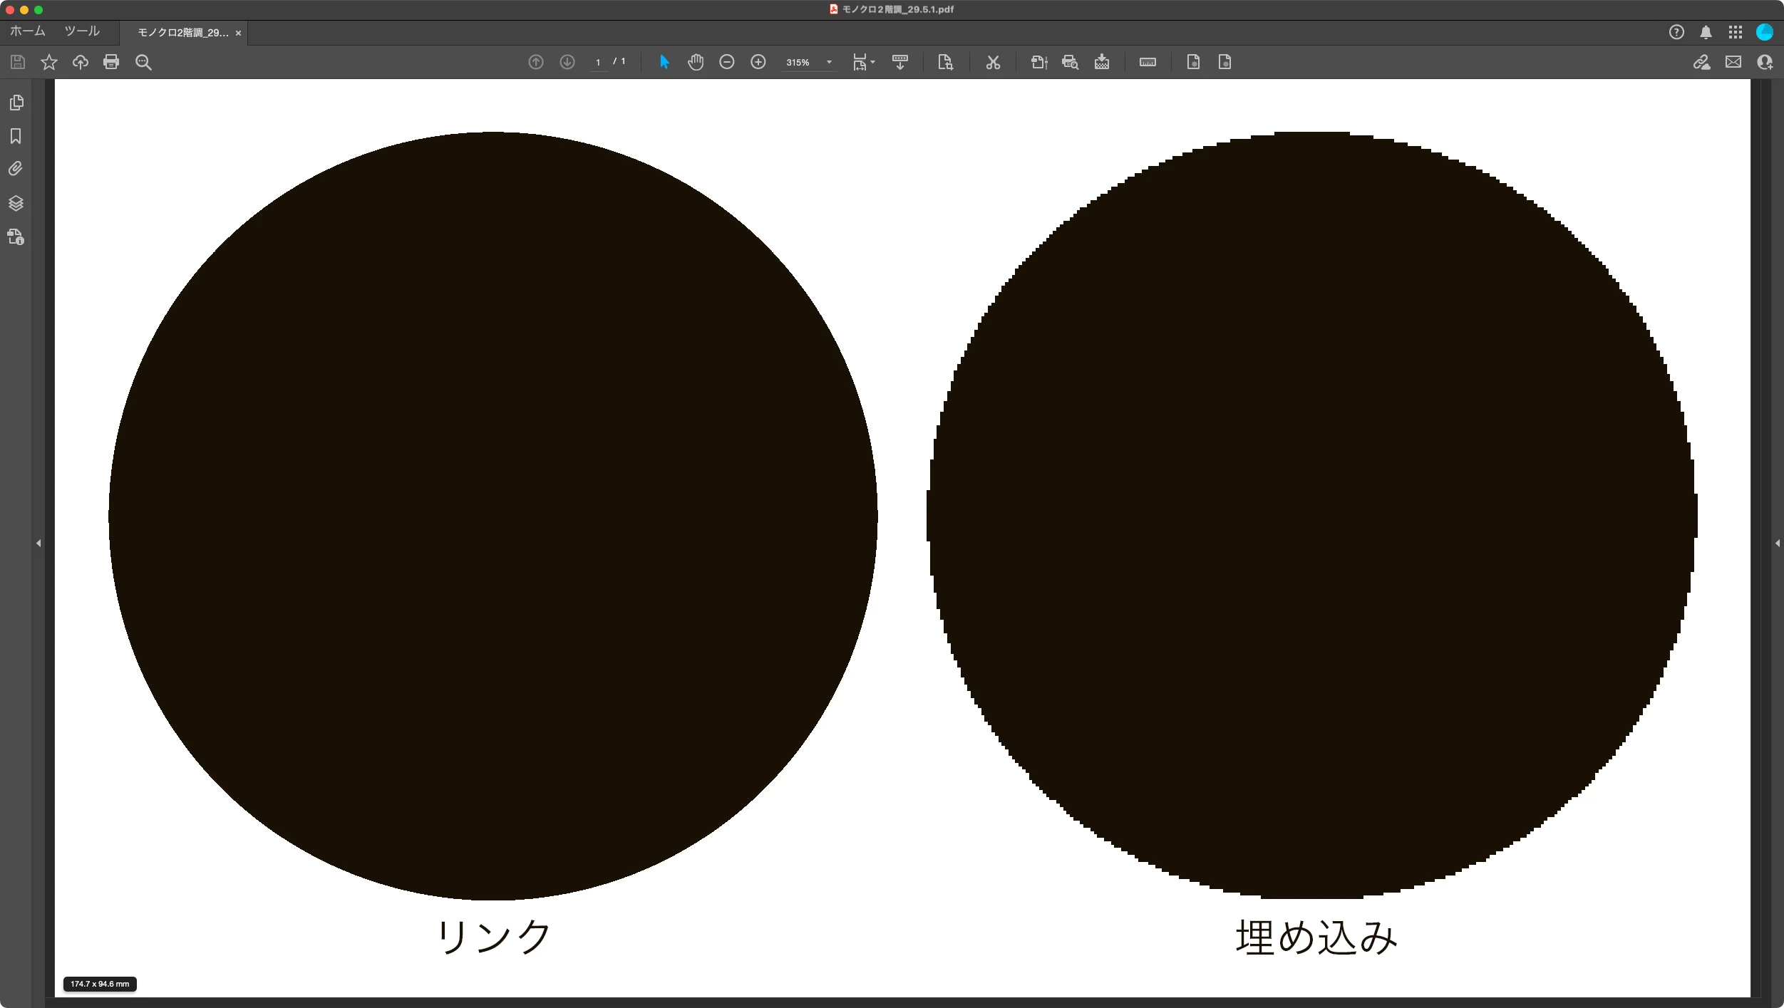Screen dimensions: 1784x1008
Task: Expand the right tools pane arrow
Action: click(x=1777, y=544)
